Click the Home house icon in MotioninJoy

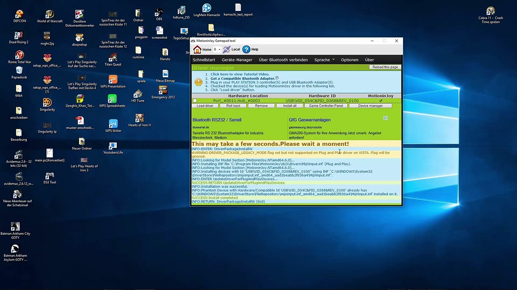197,50
